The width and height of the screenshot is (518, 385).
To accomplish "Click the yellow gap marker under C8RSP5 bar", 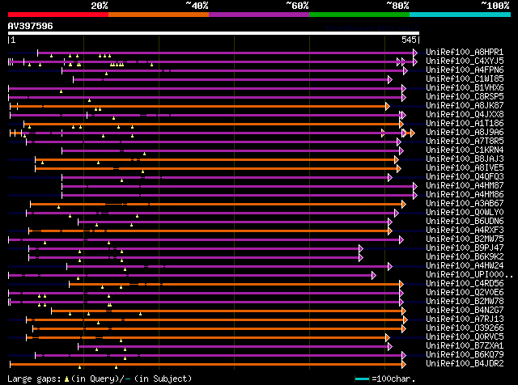I will click(x=89, y=100).
